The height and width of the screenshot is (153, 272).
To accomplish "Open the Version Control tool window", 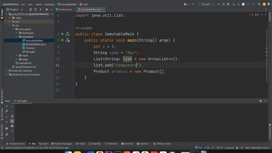I will tap(15, 144).
